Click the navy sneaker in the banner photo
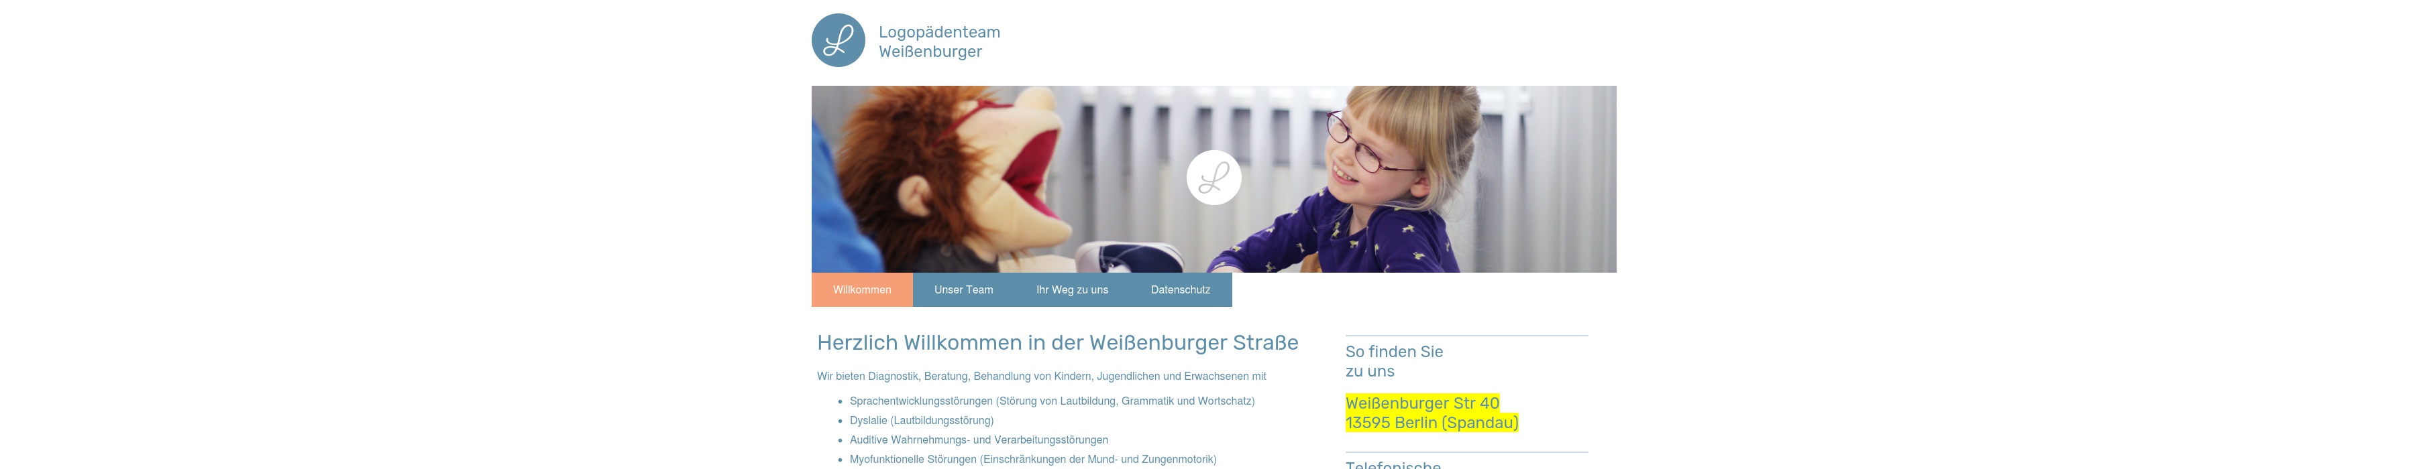The image size is (2429, 469). coord(1129,257)
